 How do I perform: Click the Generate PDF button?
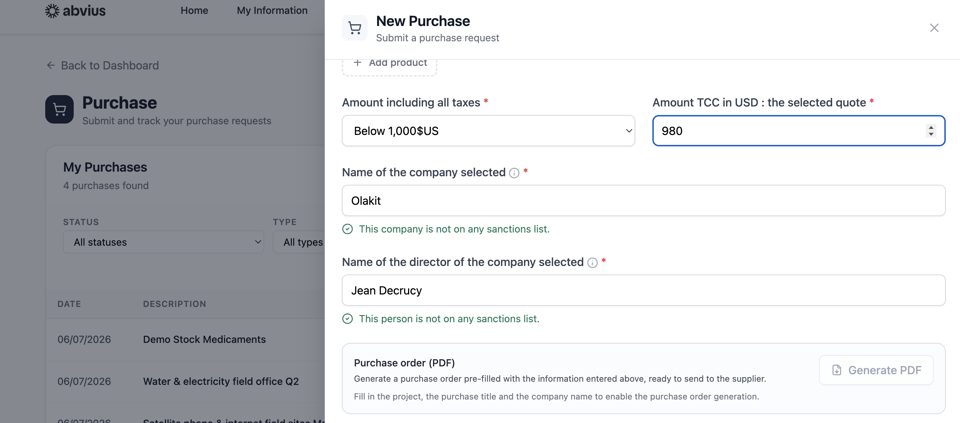click(876, 370)
